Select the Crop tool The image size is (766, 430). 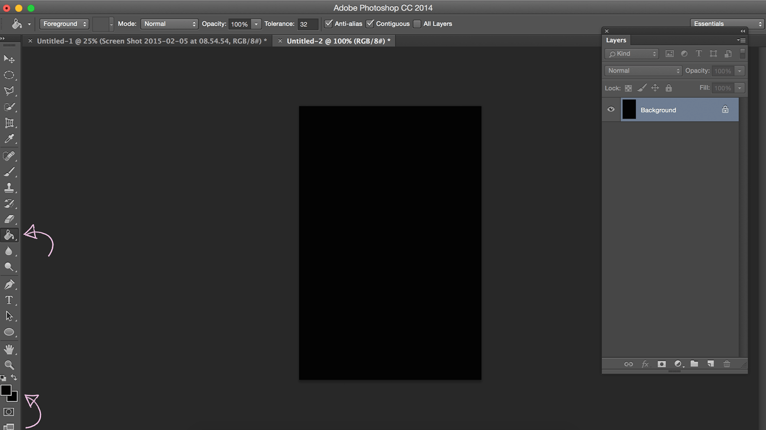[9, 123]
